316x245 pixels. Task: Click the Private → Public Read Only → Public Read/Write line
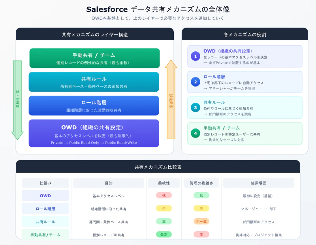[x=94, y=143]
